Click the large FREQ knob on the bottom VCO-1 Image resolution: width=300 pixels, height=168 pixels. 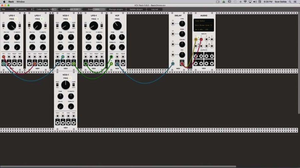[66, 85]
